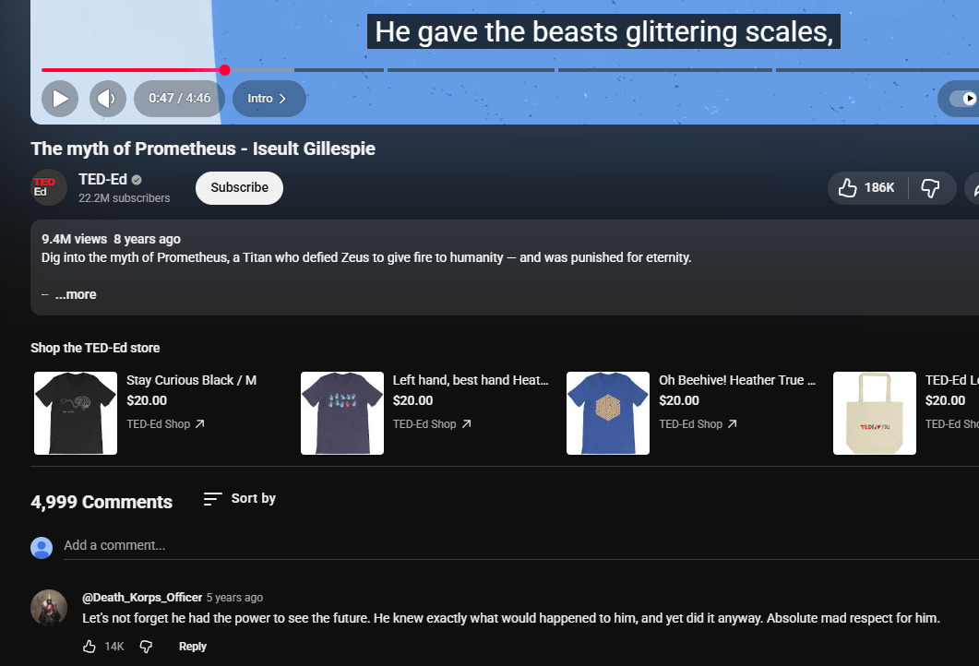Open Death_Korps_Officer profile avatar
This screenshot has height=666, width=979.
coord(49,608)
